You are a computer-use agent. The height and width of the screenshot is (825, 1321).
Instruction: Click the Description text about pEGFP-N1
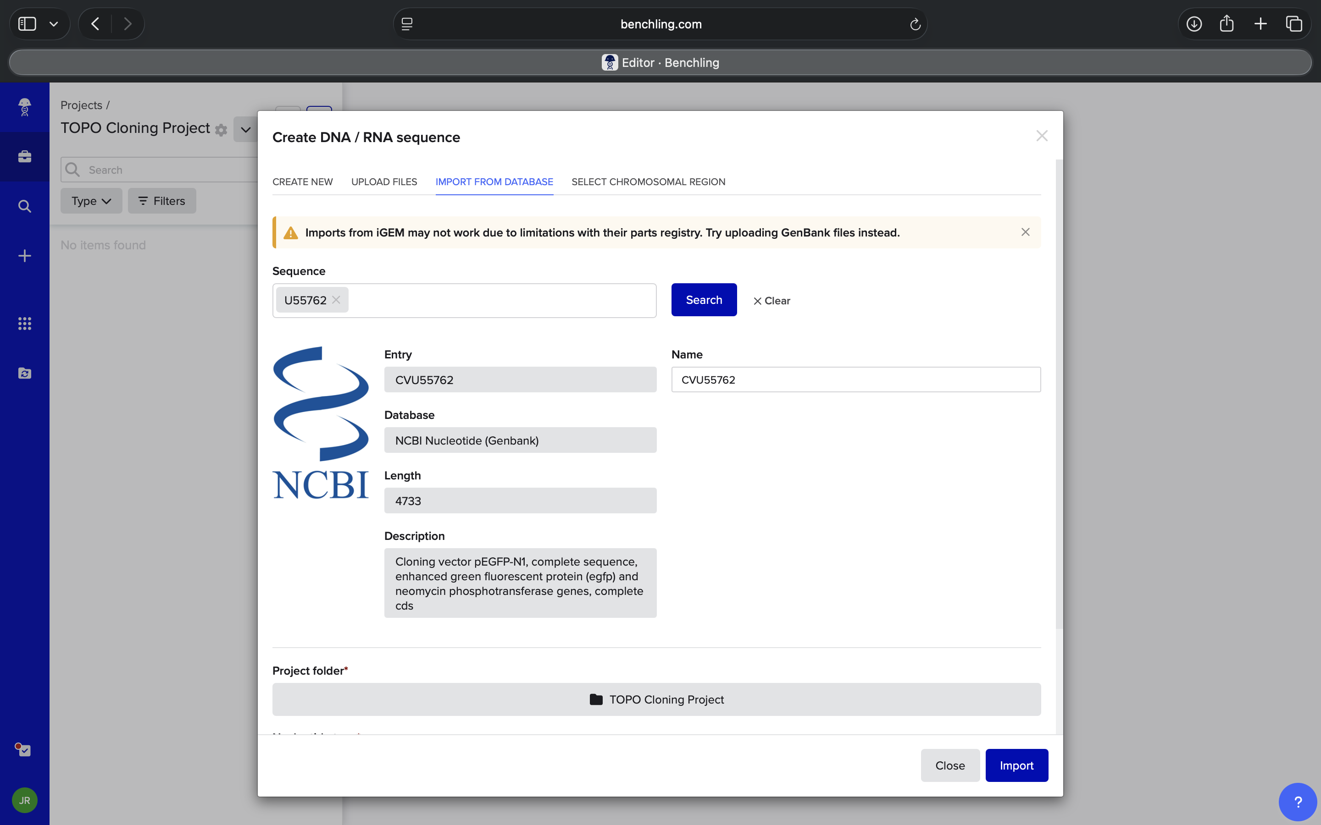520,583
